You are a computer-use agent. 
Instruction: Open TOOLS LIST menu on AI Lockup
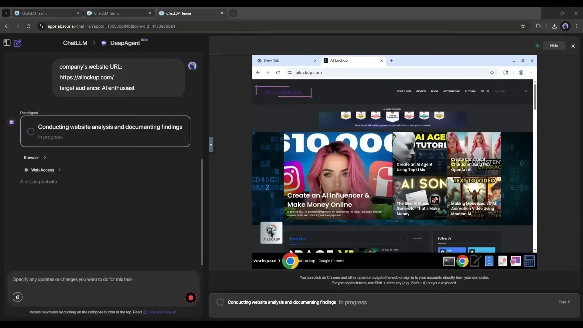tap(404, 91)
